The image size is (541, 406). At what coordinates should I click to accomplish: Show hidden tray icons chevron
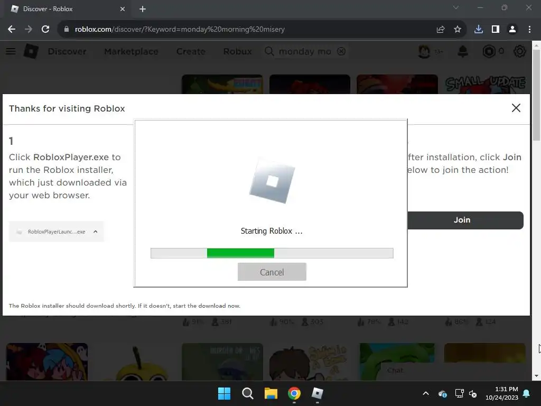(x=426, y=393)
